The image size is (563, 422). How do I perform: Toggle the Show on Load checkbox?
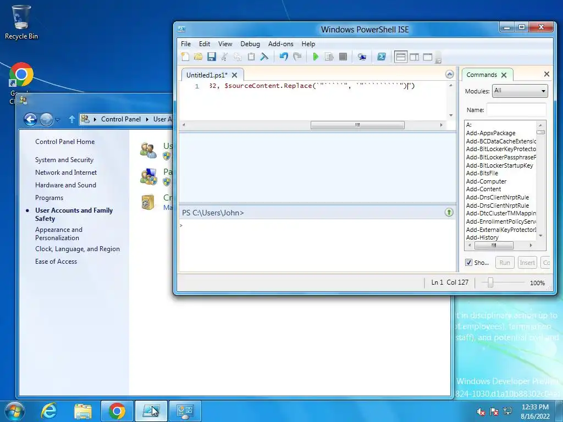[x=468, y=262]
